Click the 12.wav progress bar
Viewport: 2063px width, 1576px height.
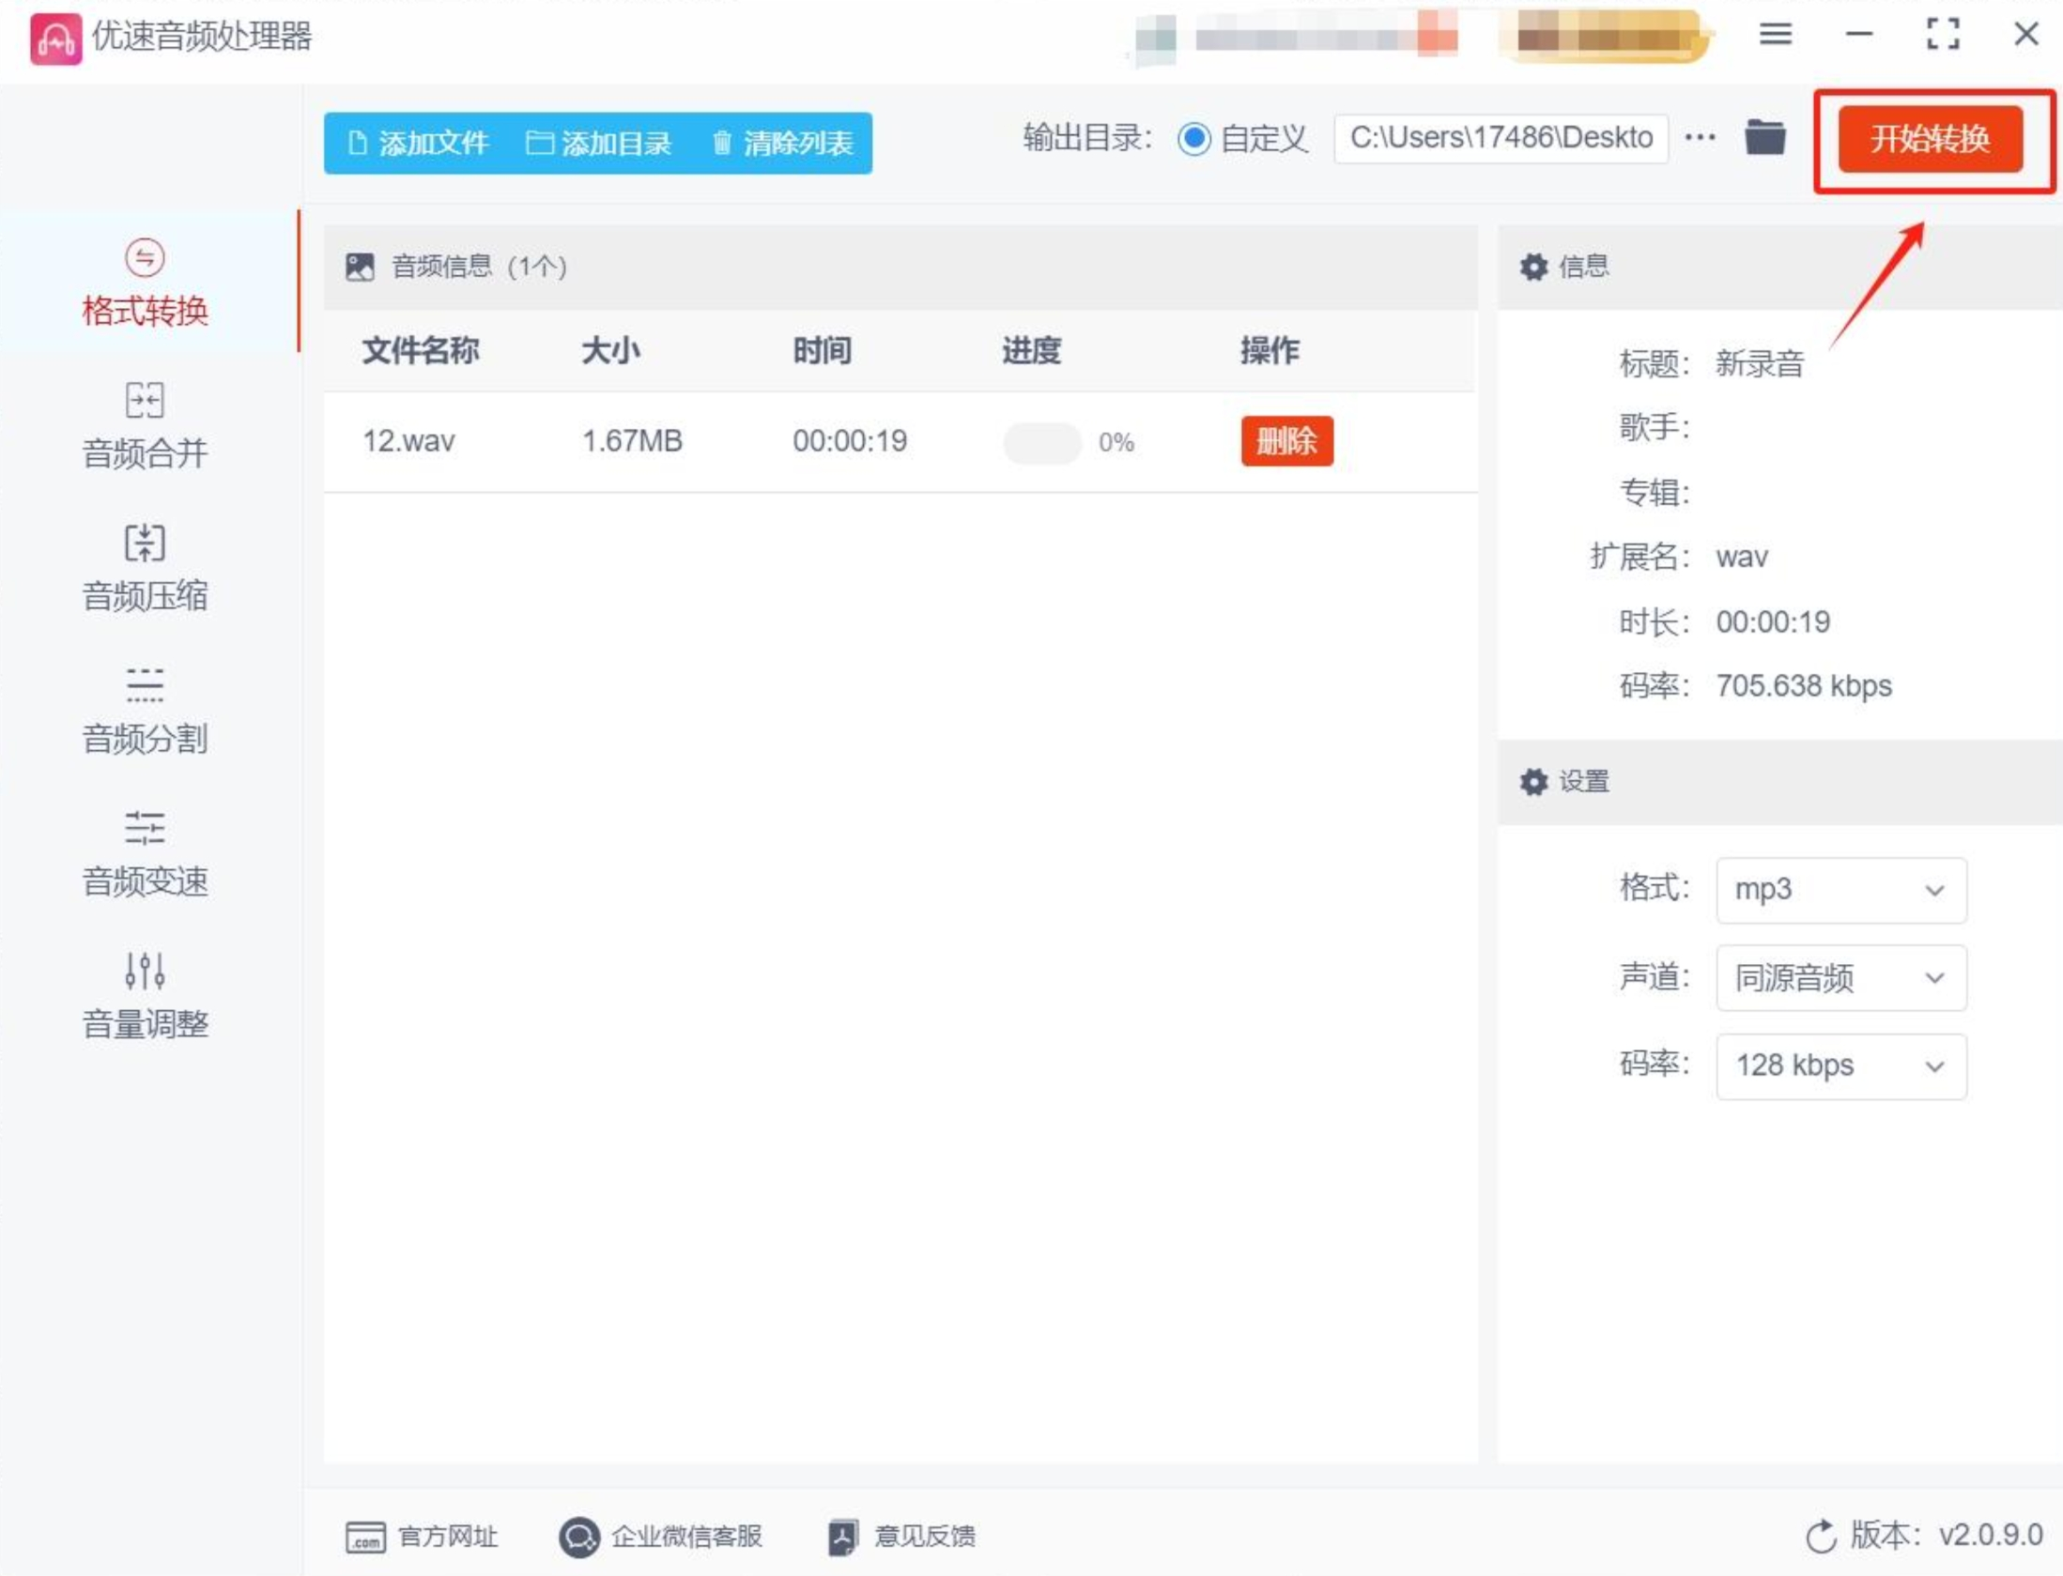[1042, 442]
